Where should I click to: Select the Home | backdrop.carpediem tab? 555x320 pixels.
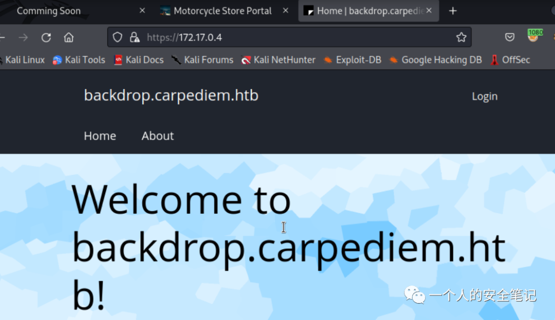tap(368, 11)
